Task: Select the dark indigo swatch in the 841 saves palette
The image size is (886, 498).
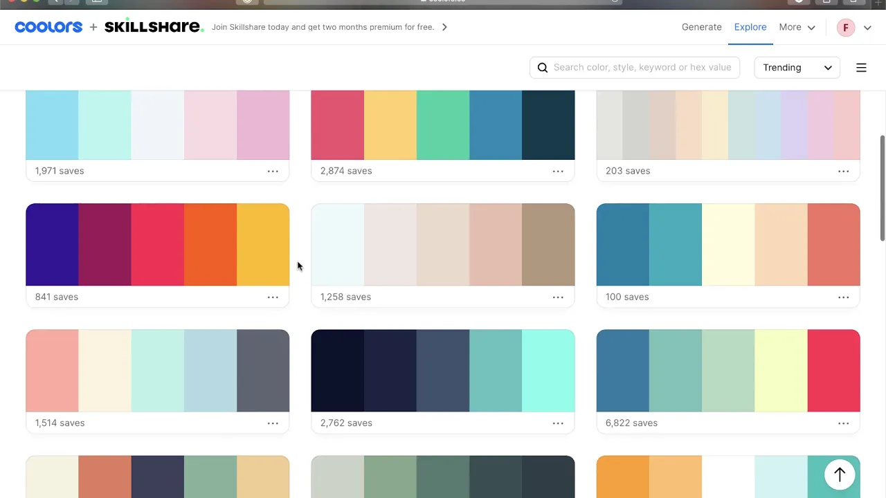Action: 52,245
